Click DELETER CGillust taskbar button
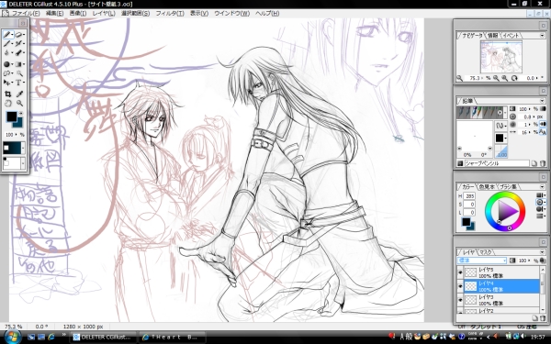Screen dimensions: 551x344 (x=103, y=337)
